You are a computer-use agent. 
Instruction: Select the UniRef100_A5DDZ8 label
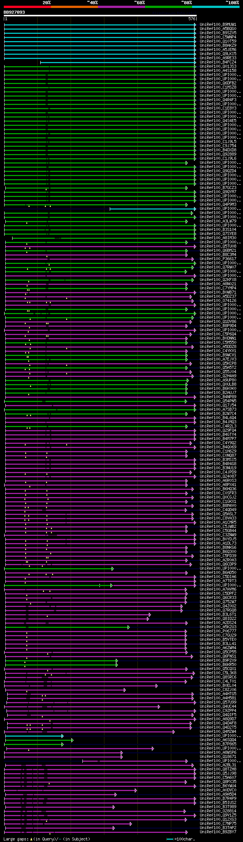pyautogui.click(x=218, y=346)
